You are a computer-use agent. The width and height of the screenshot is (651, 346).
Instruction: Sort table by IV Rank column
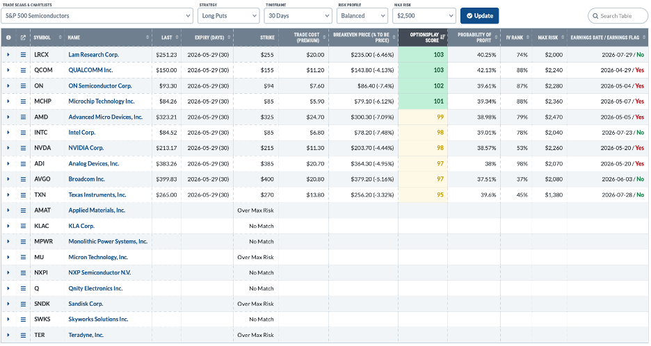517,38
